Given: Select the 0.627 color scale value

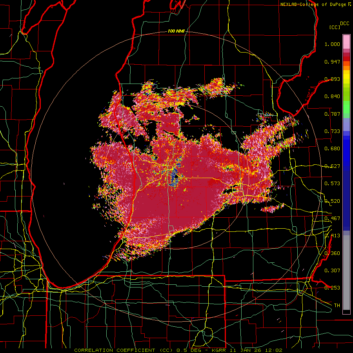Looking at the screenshot, I should (332, 166).
